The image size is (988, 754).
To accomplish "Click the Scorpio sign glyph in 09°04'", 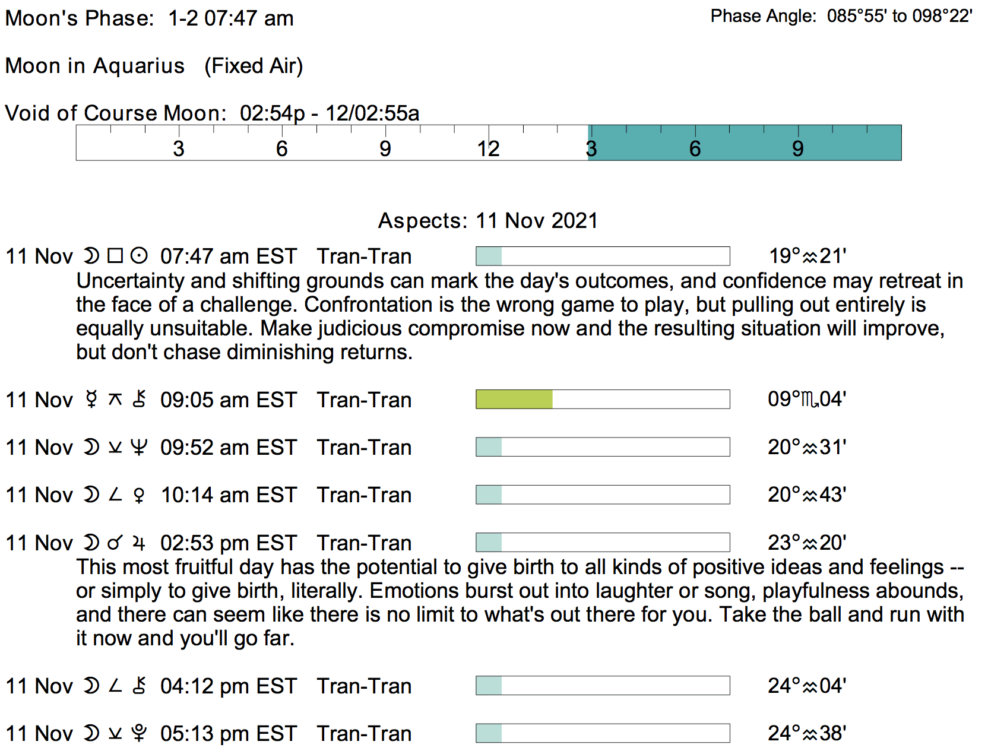I will 809,400.
